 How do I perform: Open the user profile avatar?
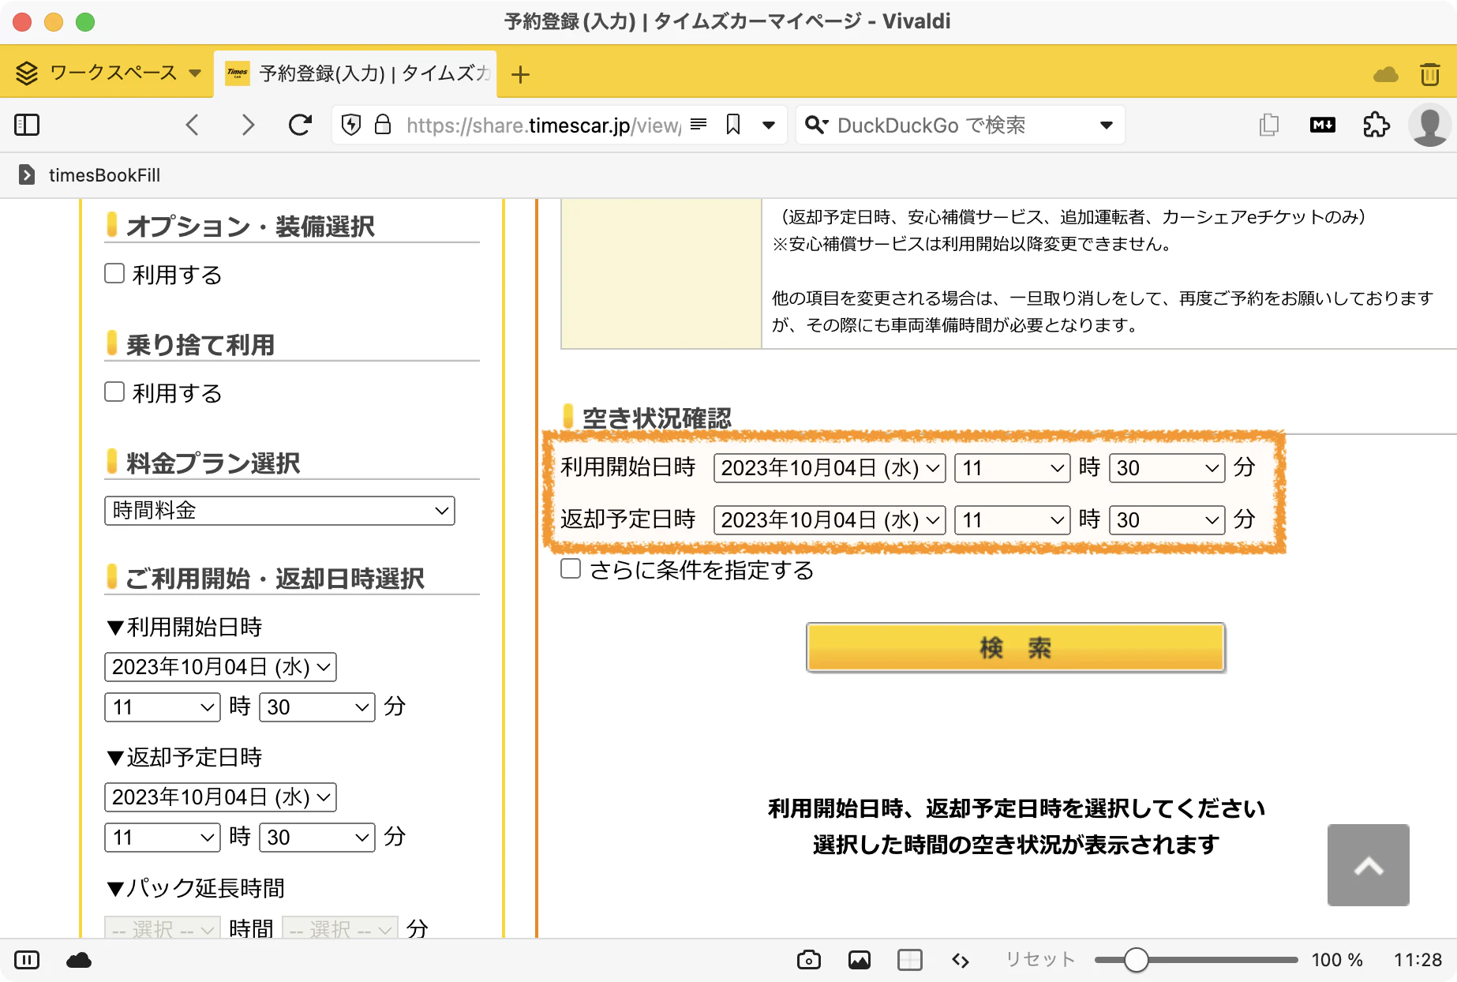1429,125
